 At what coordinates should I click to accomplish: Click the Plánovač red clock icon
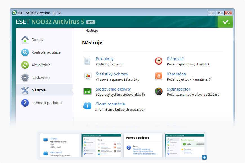click(159, 61)
